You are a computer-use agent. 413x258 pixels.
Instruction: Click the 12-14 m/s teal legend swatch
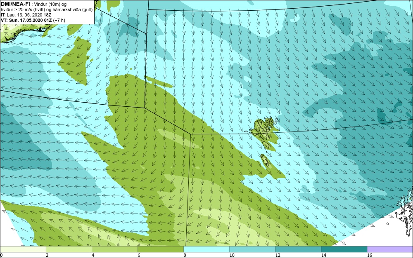click(298, 249)
